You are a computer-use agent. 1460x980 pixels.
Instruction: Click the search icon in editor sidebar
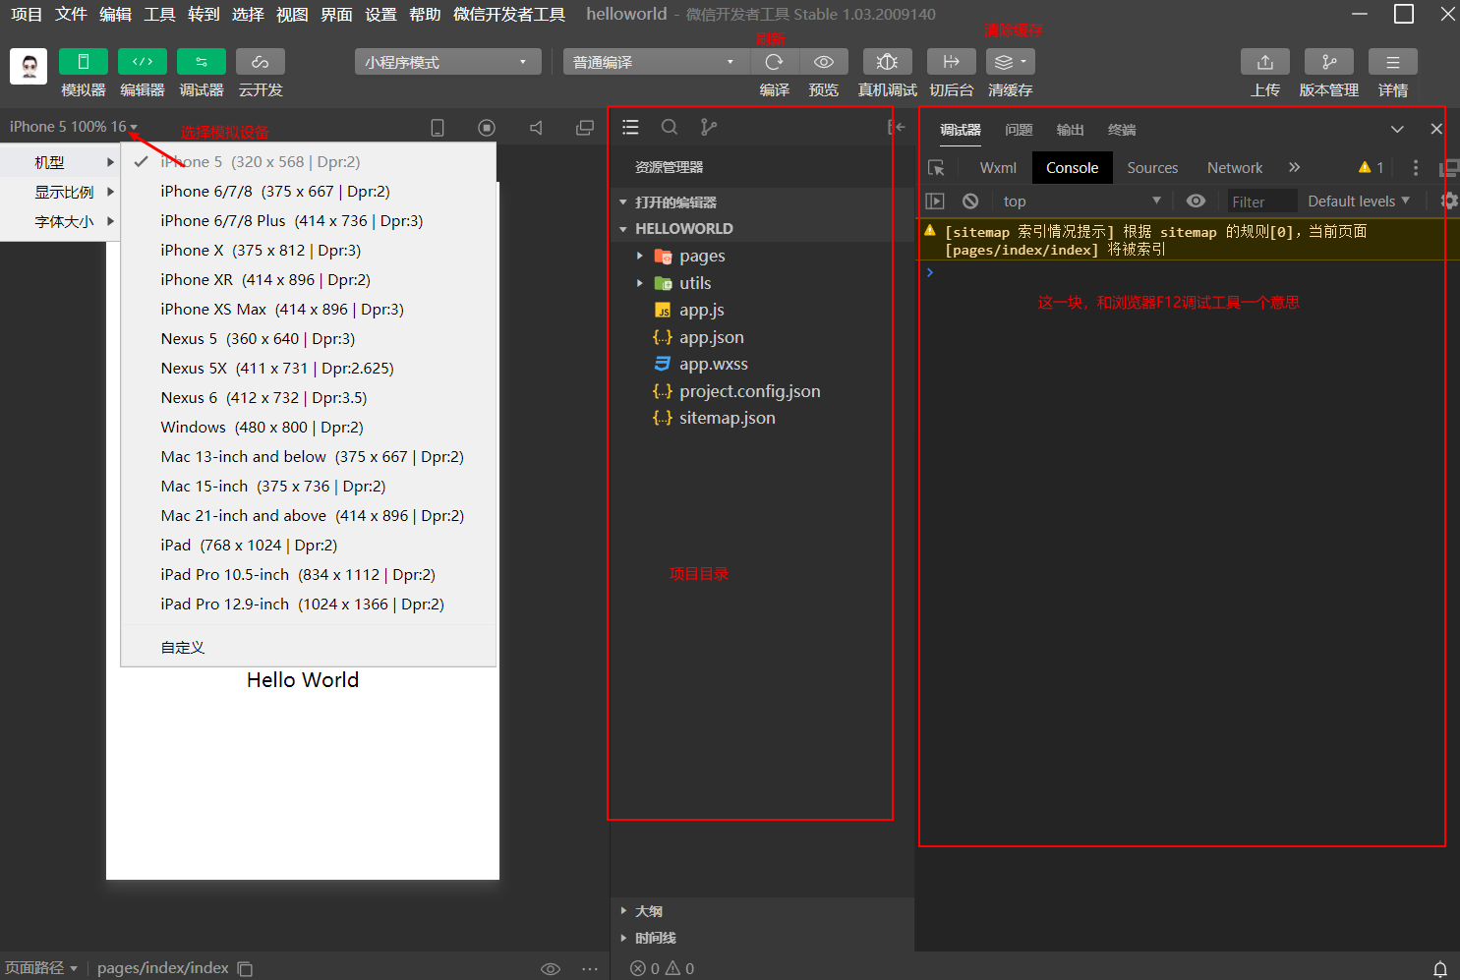pos(670,127)
